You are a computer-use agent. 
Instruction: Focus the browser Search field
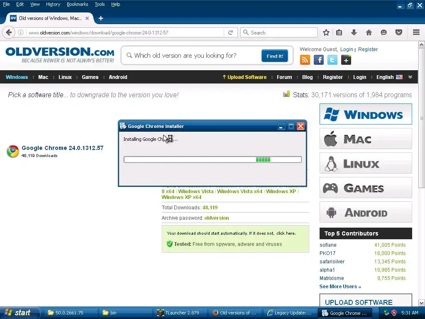point(278,32)
